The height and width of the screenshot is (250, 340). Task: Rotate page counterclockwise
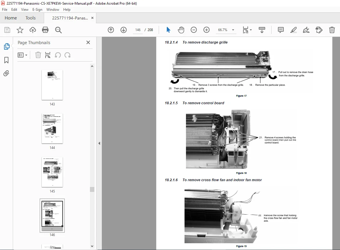(58, 55)
